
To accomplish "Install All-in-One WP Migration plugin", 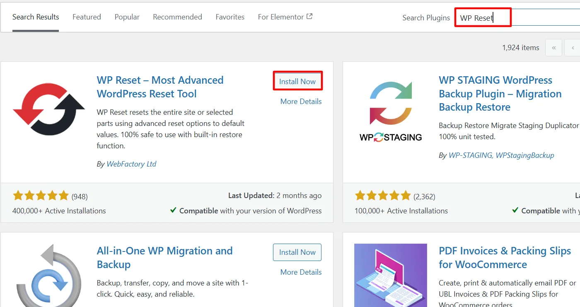I will pyautogui.click(x=297, y=252).
